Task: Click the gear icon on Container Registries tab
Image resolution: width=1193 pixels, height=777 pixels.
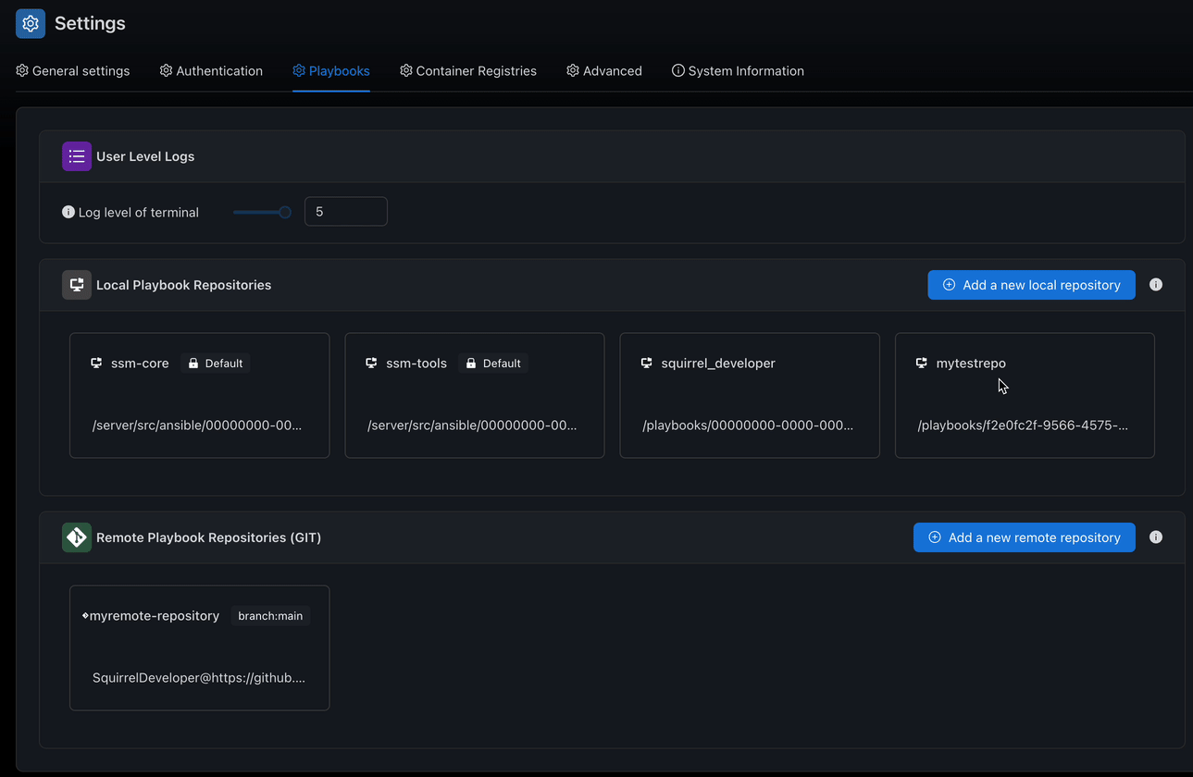Action: tap(405, 70)
